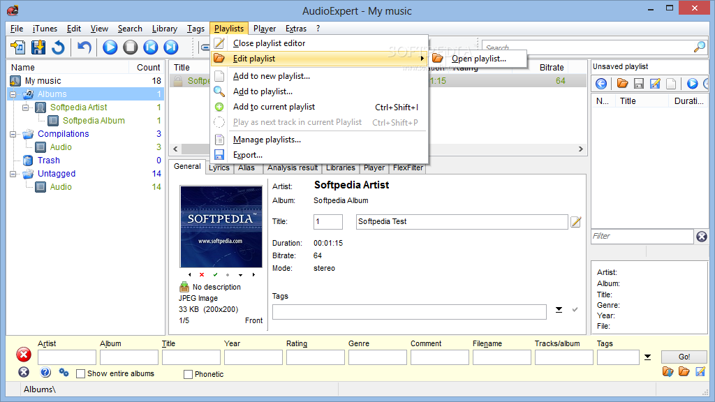Viewport: 715px width, 402px height.
Task: Click the gray save icon in playlist panel
Action: [x=639, y=84]
